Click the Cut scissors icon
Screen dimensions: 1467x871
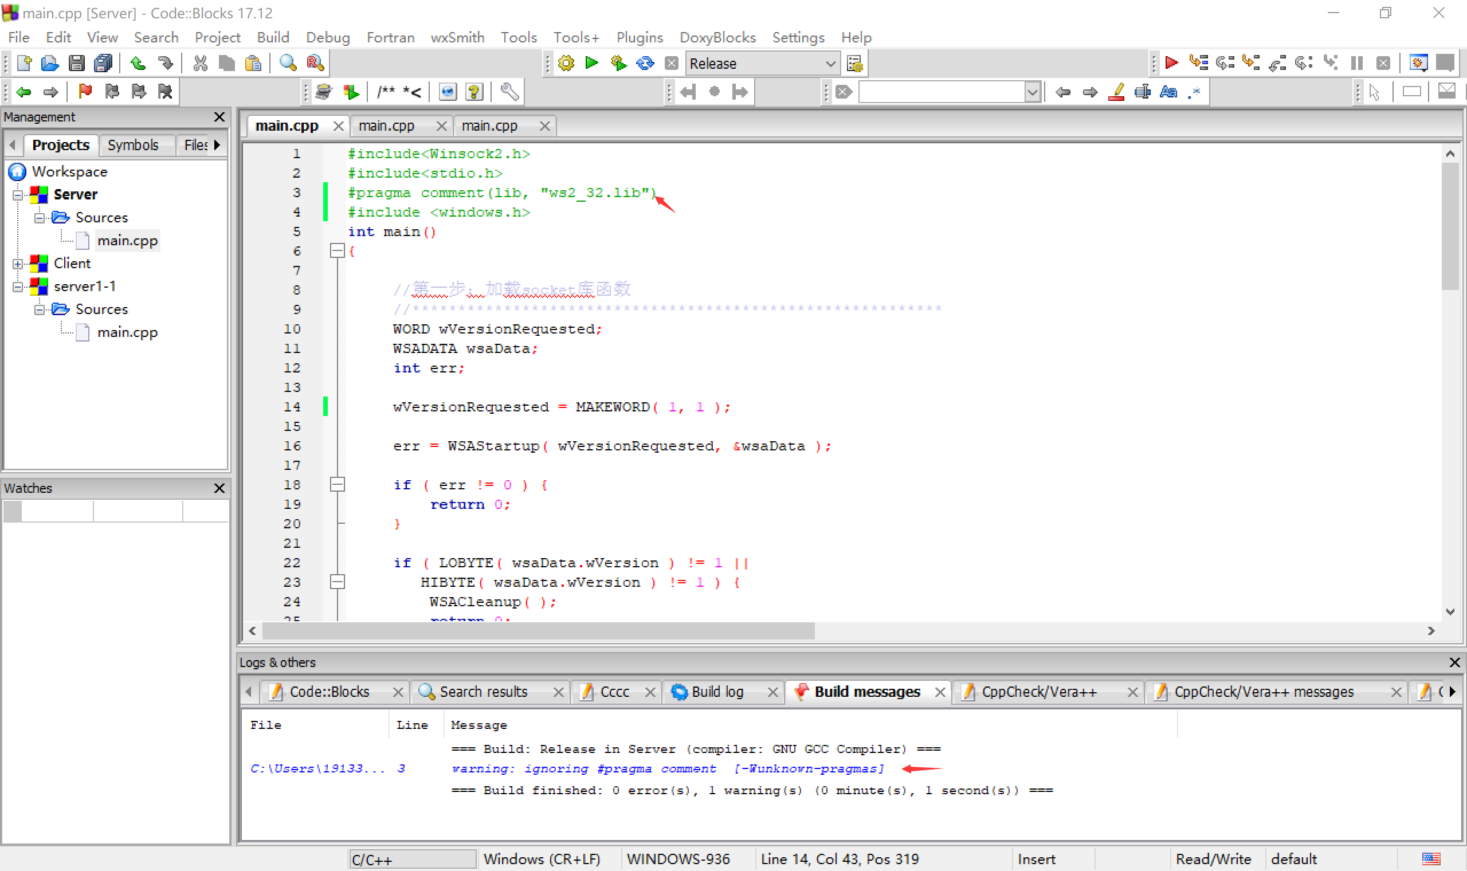pyautogui.click(x=200, y=63)
